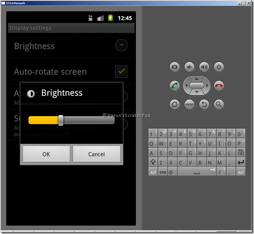
Task: Click the emulator Search button
Action: coord(219,104)
